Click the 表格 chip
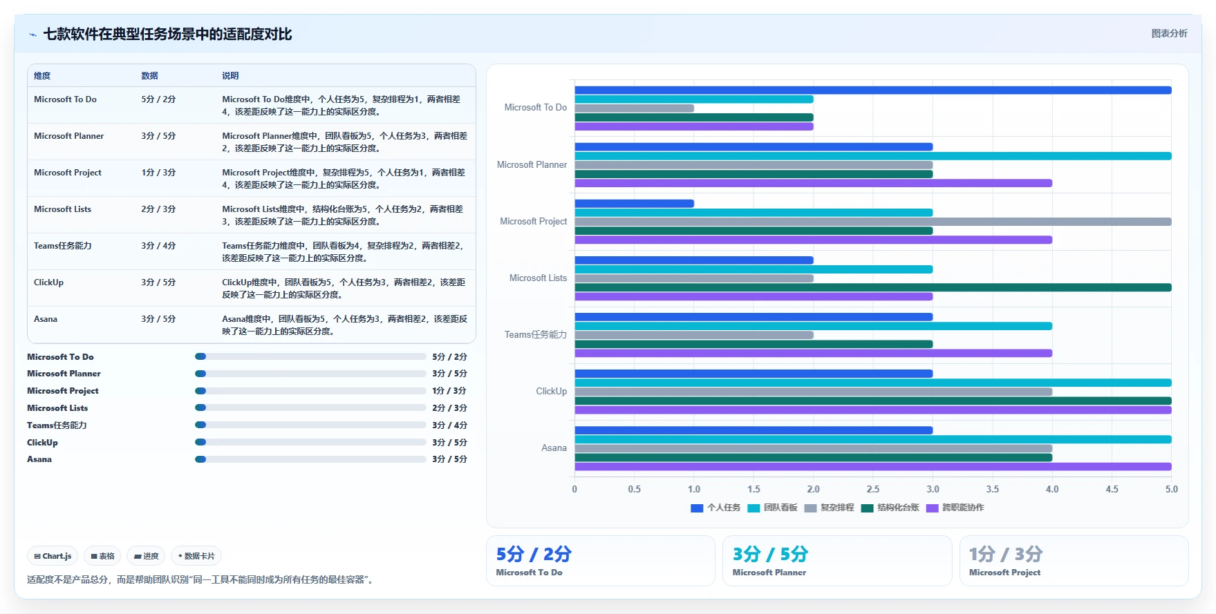 point(102,556)
